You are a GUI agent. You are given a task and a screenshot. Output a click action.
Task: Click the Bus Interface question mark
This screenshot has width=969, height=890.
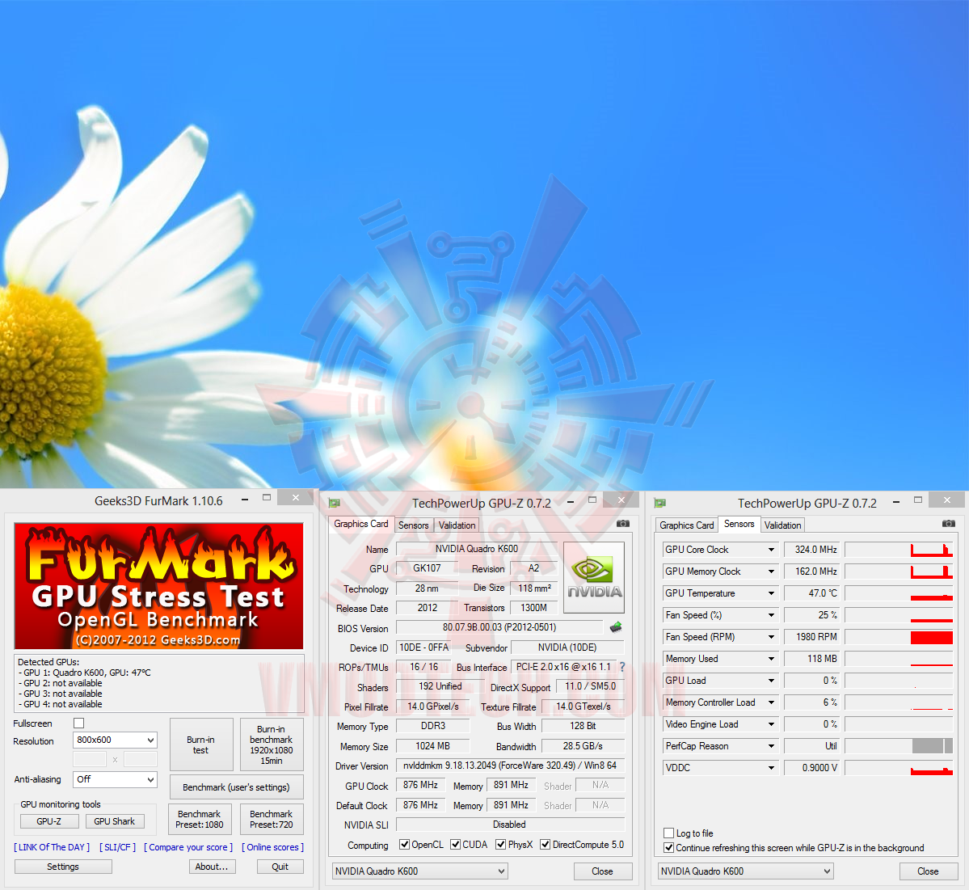[x=622, y=667]
